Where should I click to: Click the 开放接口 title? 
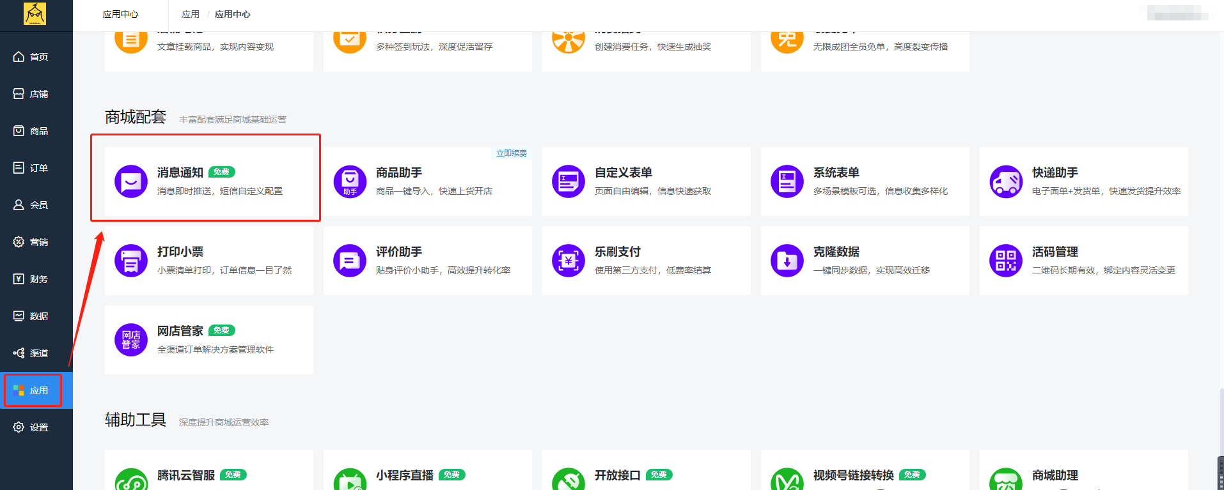pyautogui.click(x=618, y=475)
